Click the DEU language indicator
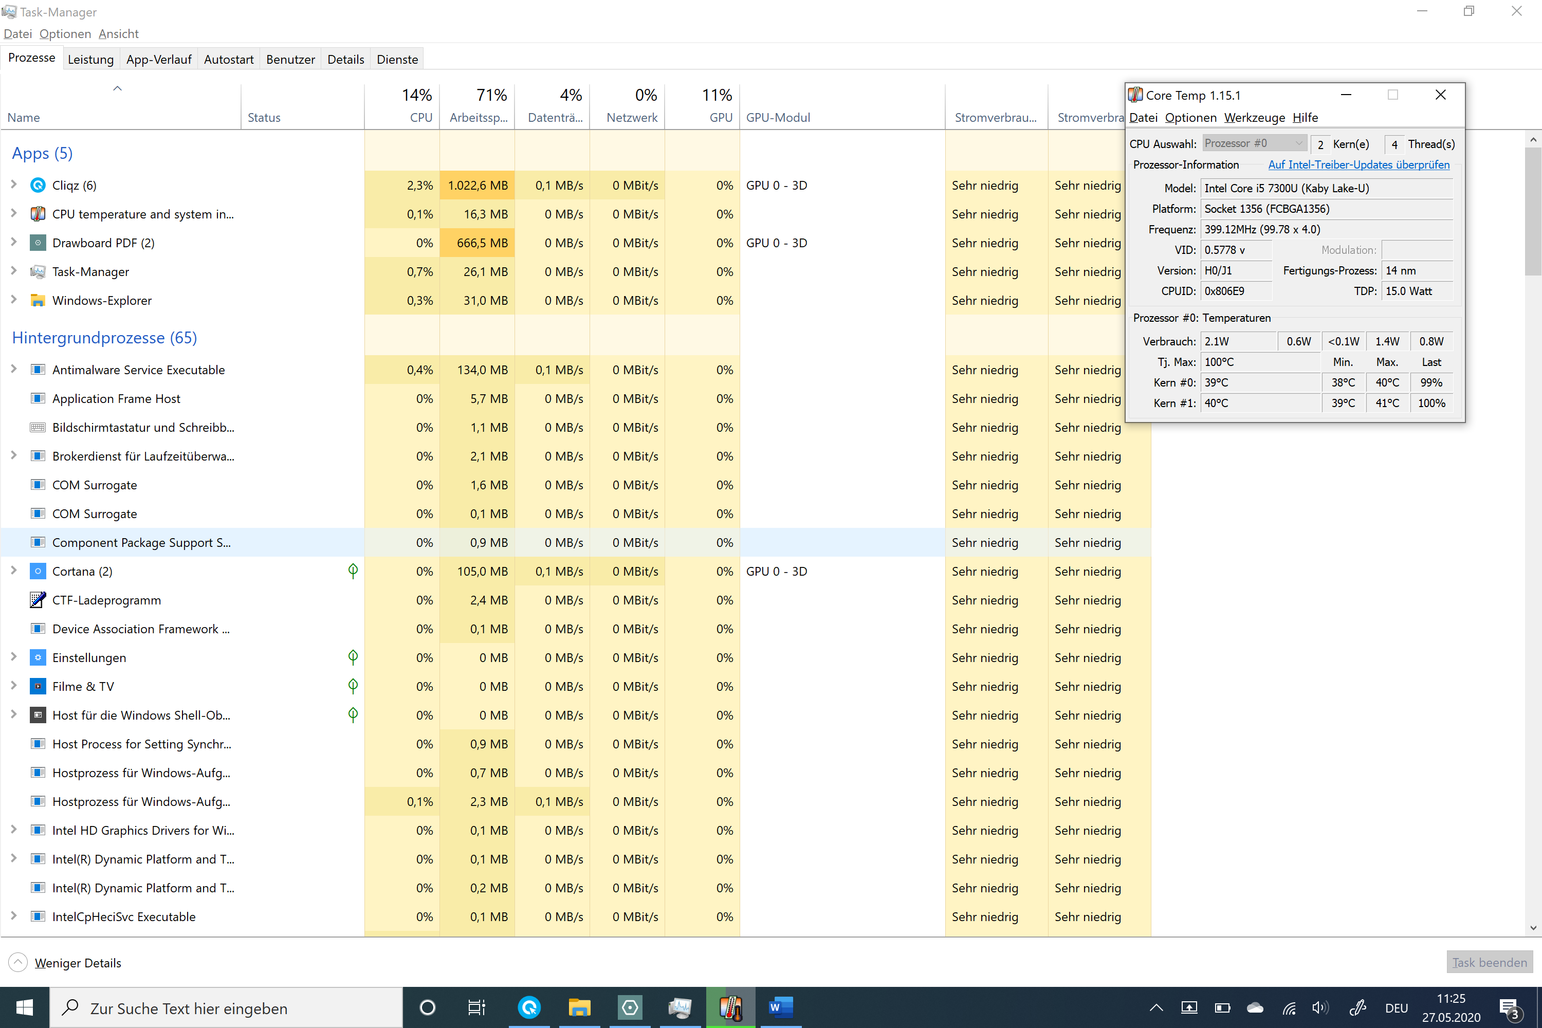This screenshot has width=1542, height=1028. pos(1397,1008)
